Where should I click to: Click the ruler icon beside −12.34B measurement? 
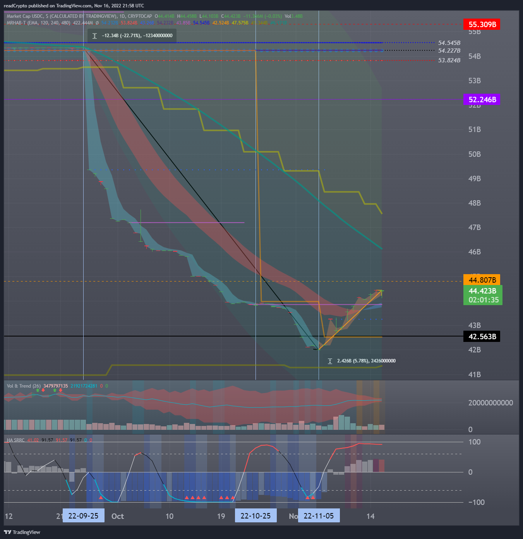click(x=95, y=36)
